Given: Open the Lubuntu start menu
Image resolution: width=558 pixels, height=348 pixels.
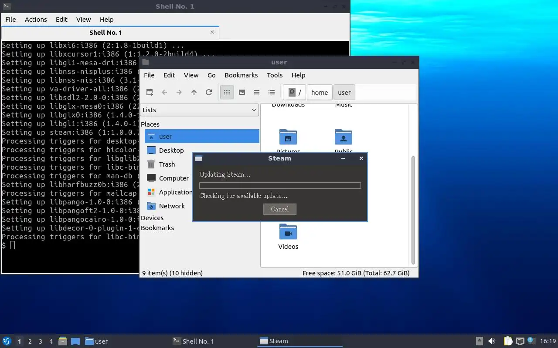Looking at the screenshot, I should (7, 341).
